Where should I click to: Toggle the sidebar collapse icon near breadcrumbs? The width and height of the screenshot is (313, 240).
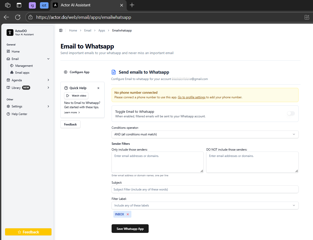coord(61,30)
